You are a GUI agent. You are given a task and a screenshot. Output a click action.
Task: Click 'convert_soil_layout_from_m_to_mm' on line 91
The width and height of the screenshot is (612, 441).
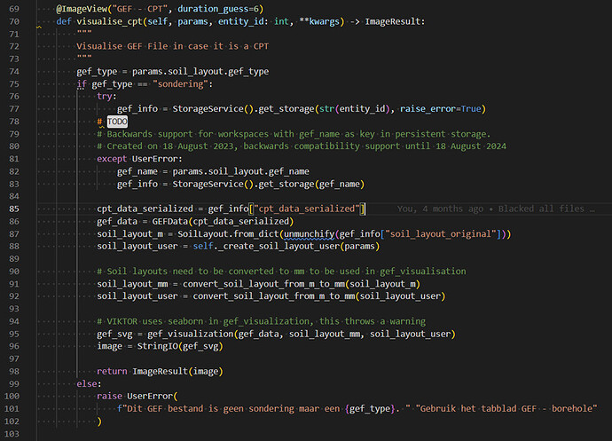click(263, 284)
